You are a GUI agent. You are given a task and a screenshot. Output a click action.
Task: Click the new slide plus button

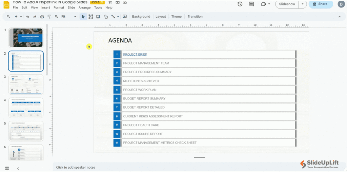pyautogui.click(x=16, y=16)
